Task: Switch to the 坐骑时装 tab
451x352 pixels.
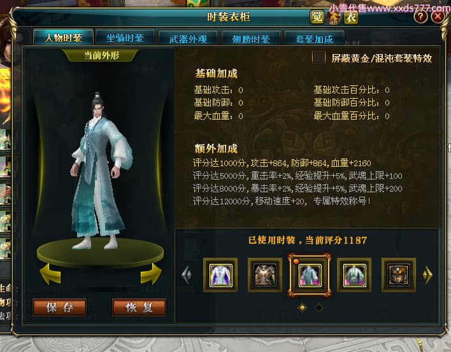Action: point(125,38)
